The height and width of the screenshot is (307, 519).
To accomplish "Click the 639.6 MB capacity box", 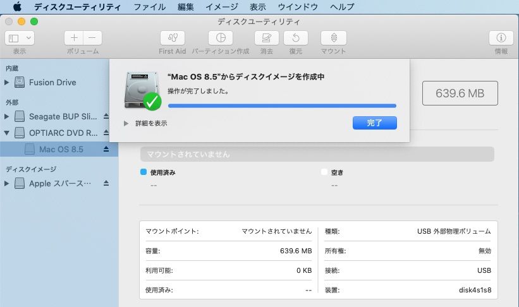I will coord(460,93).
